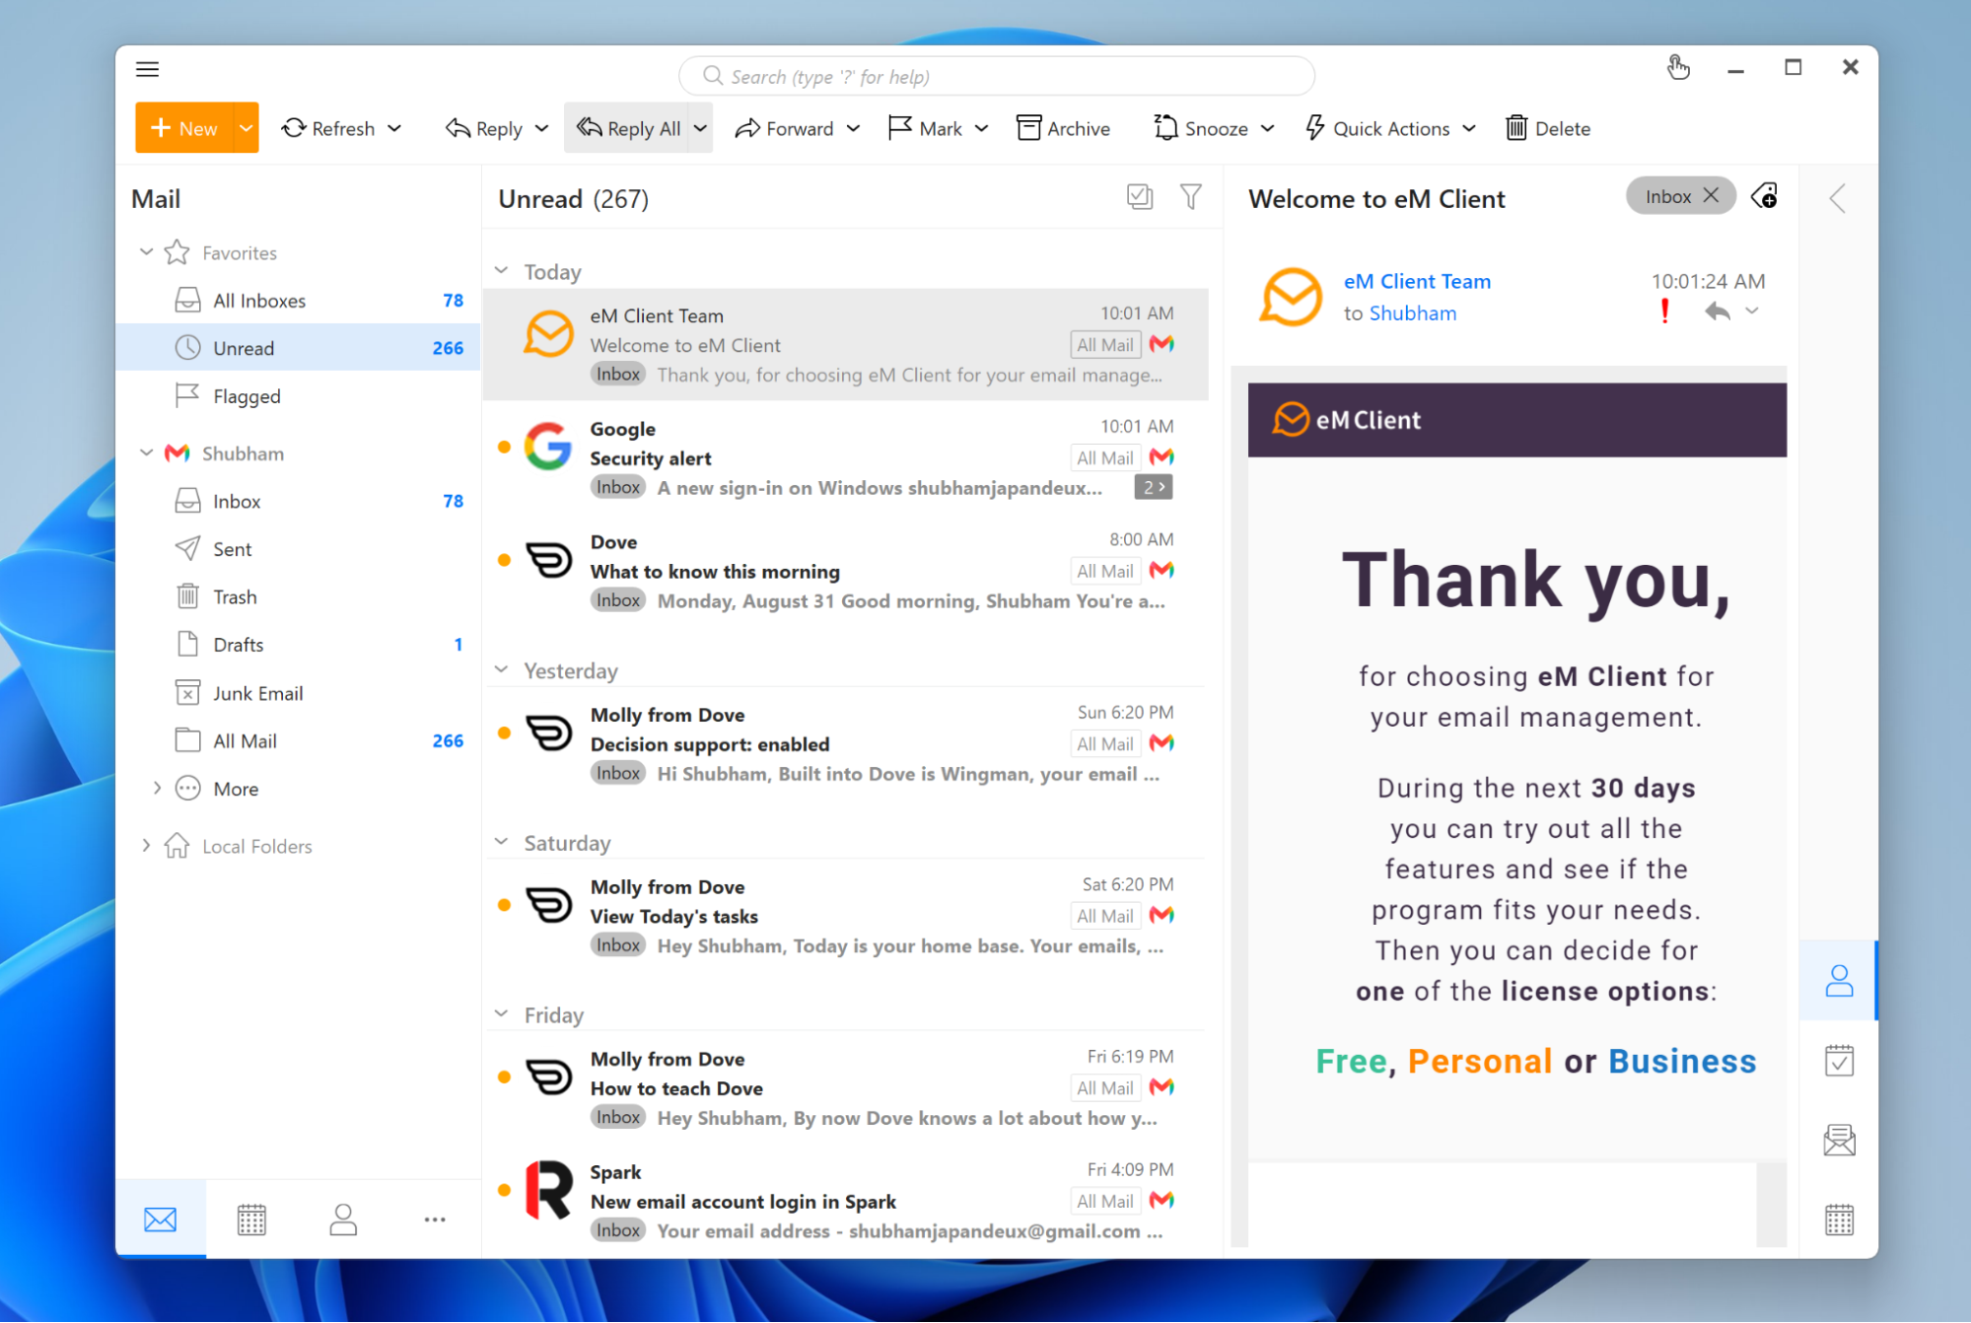Toggle touch mode hand icon
The height and width of the screenshot is (1323, 1971).
(1678, 67)
